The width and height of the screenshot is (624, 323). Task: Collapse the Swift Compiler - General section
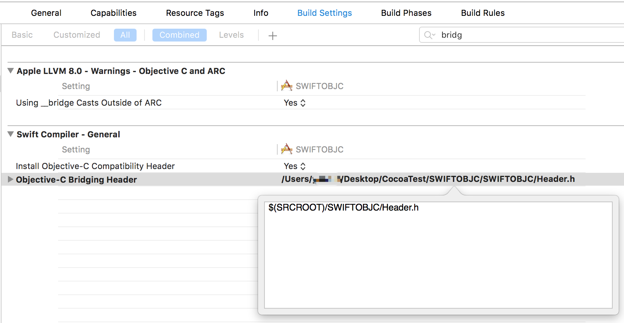pyautogui.click(x=11, y=134)
